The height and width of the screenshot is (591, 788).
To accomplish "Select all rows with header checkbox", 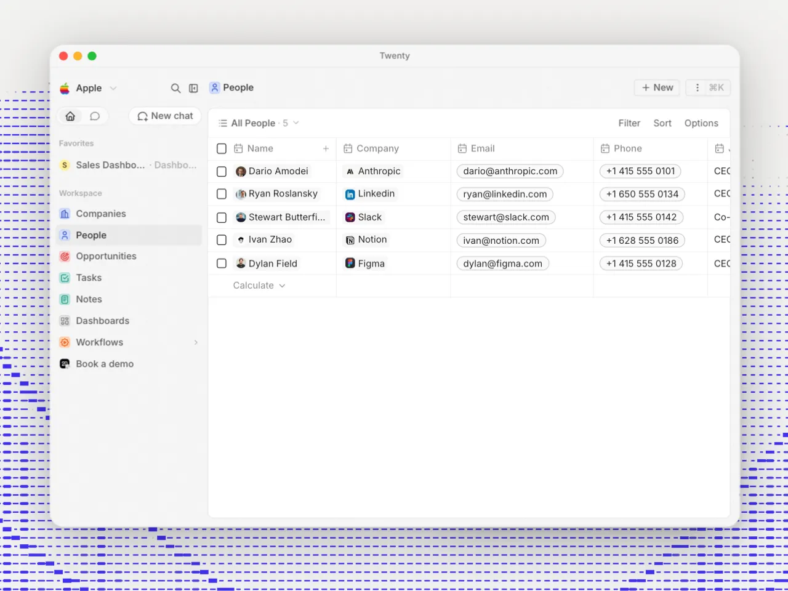I will [222, 148].
